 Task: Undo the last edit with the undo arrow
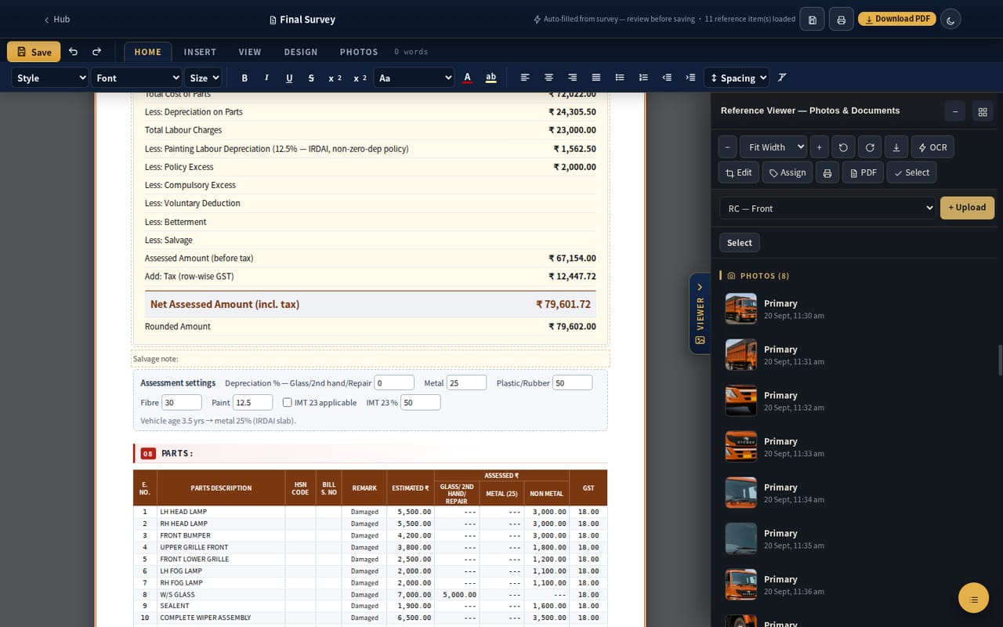click(73, 52)
